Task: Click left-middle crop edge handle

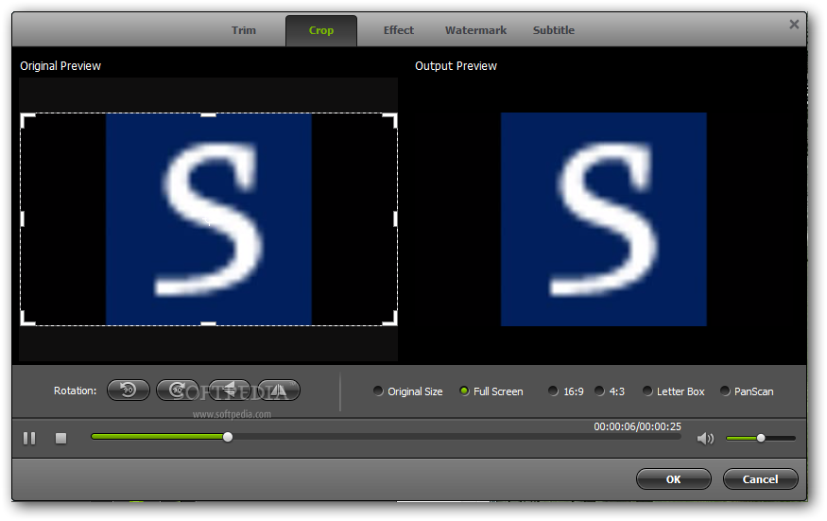Action: 22,219
